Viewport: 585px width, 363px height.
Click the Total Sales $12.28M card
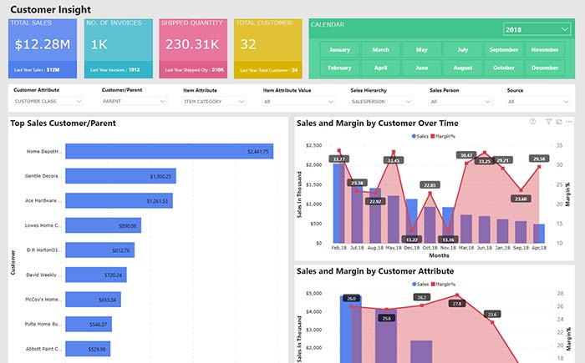click(x=43, y=48)
